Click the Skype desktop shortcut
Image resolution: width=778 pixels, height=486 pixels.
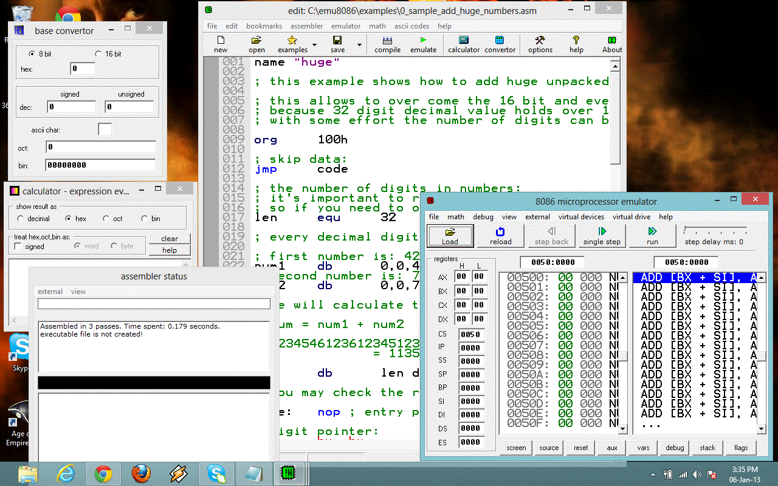20,354
